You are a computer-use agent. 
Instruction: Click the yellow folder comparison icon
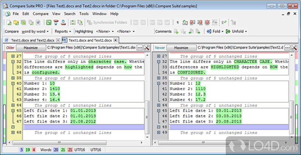[16, 23]
